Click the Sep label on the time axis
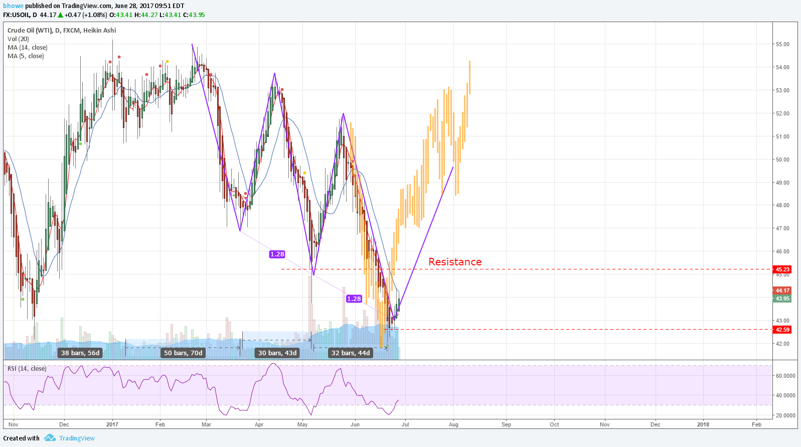The image size is (801, 447). [507, 424]
